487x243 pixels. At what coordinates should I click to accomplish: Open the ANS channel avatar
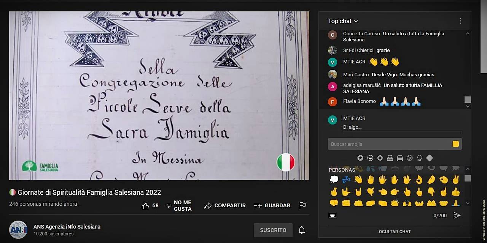click(18, 230)
